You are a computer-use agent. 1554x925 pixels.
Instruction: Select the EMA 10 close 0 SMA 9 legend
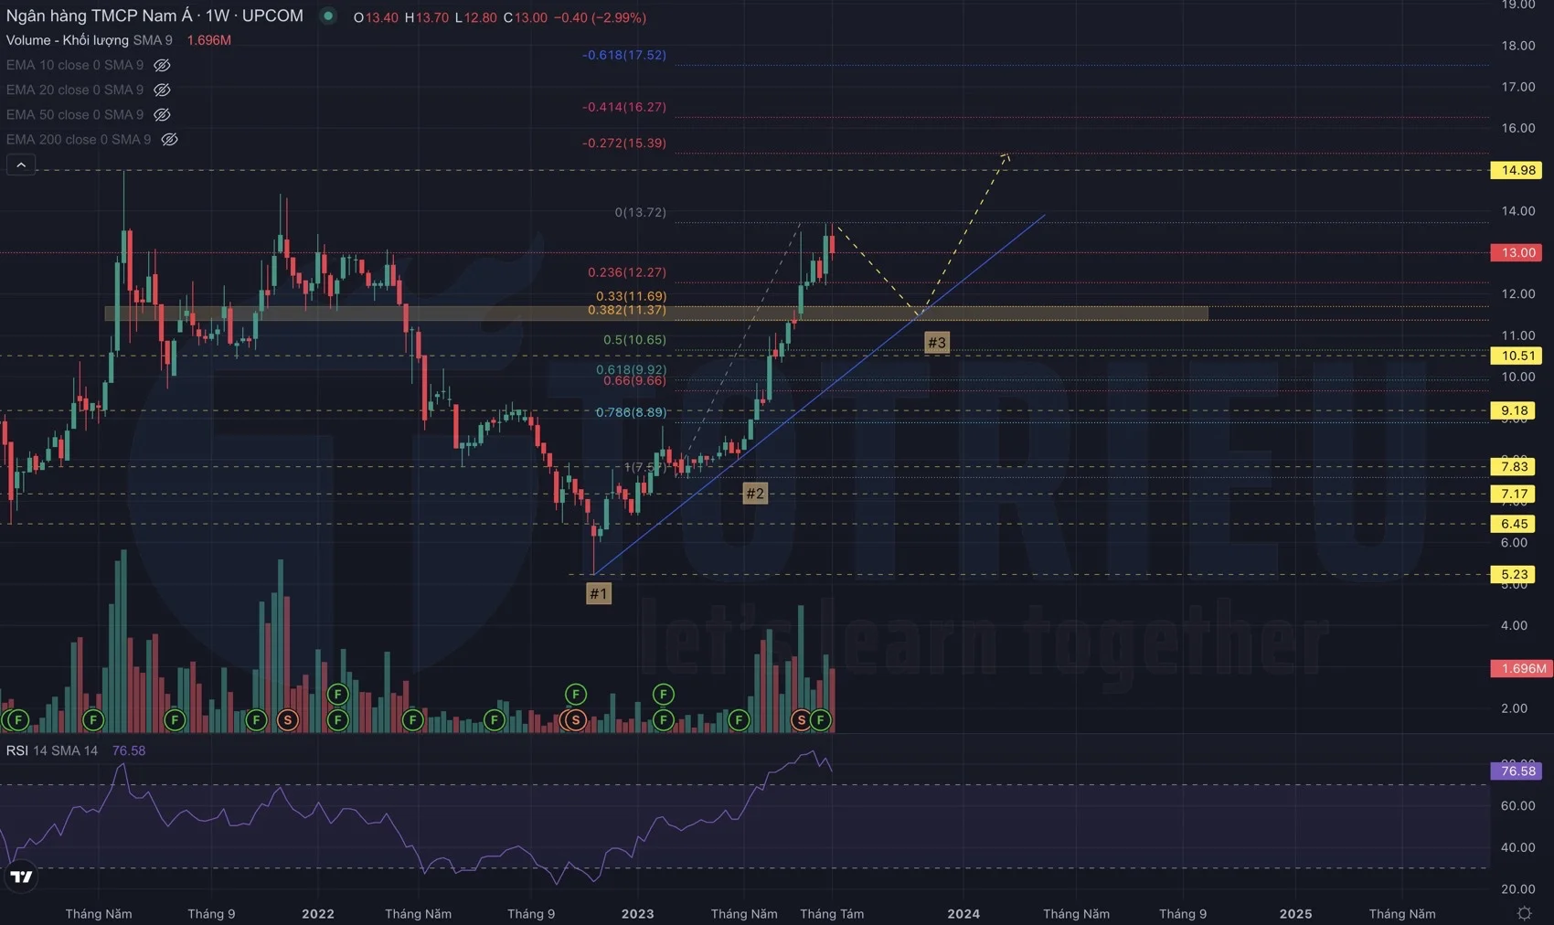[75, 65]
